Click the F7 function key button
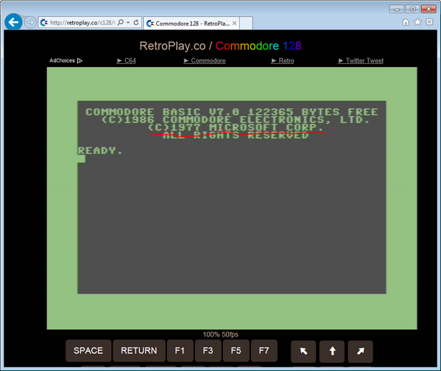441x371 pixels. click(264, 350)
